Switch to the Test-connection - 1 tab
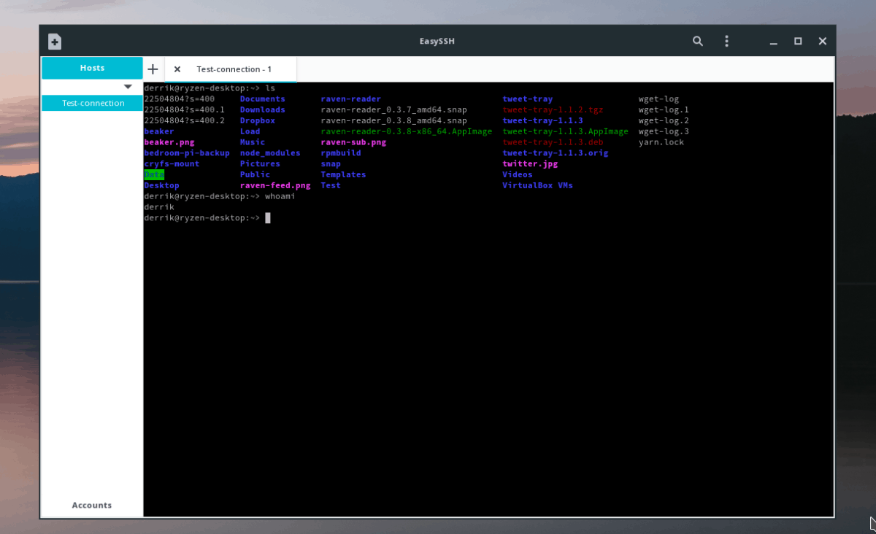Screen dimensions: 876x534 click(x=234, y=69)
